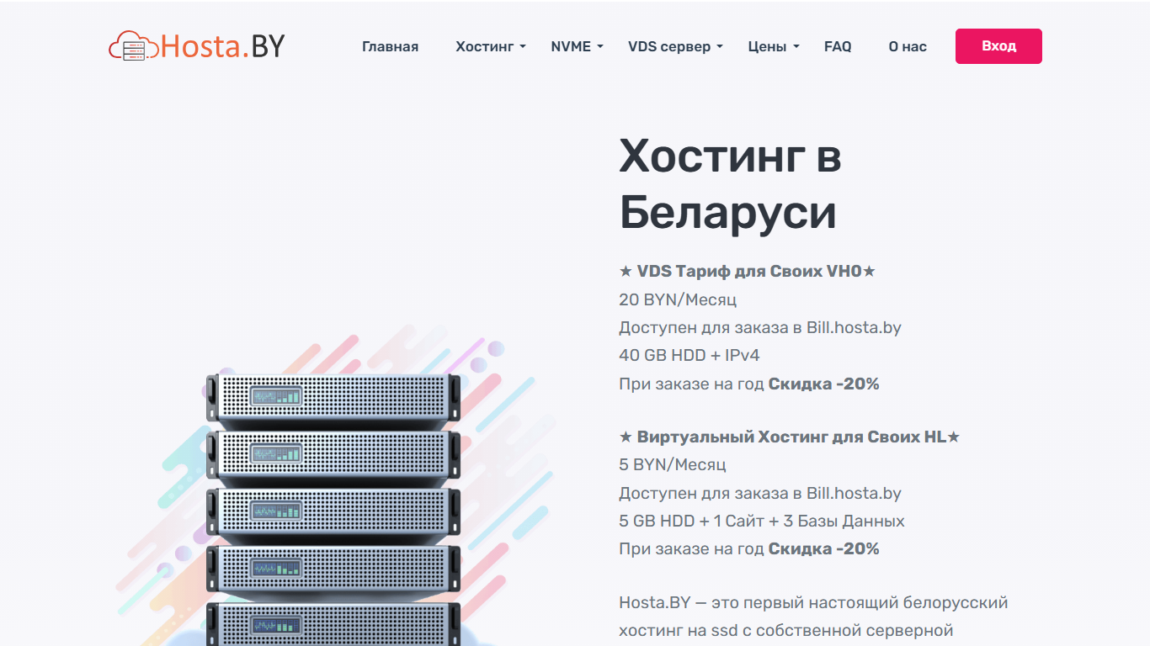The height and width of the screenshot is (646, 1150).
Task: Click Скидка -20% under the VDS tariff
Action: [x=823, y=384]
